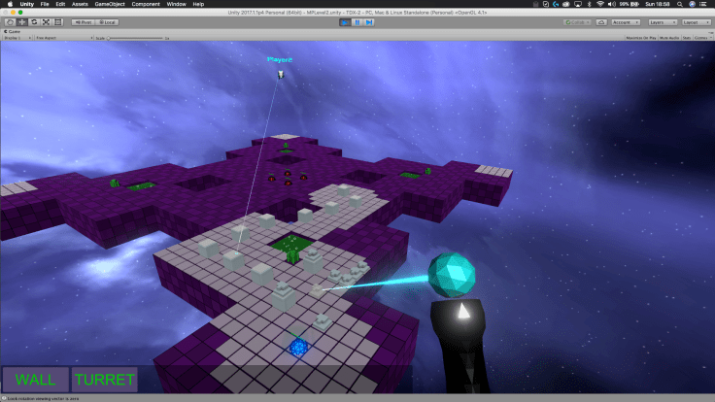The width and height of the screenshot is (715, 402).
Task: Expand the Account dropdown
Action: coord(622,21)
